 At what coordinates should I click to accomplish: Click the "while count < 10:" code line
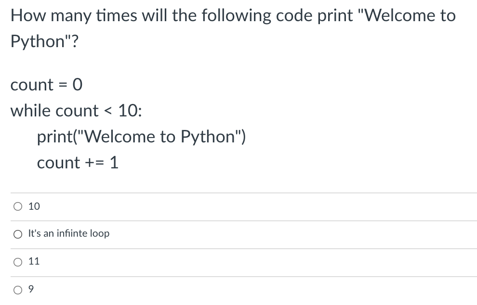point(76,111)
